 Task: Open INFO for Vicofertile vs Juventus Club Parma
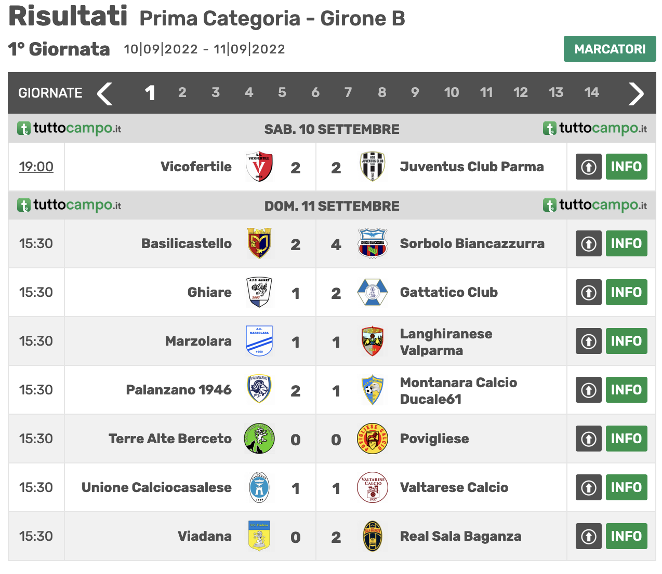[x=627, y=167]
